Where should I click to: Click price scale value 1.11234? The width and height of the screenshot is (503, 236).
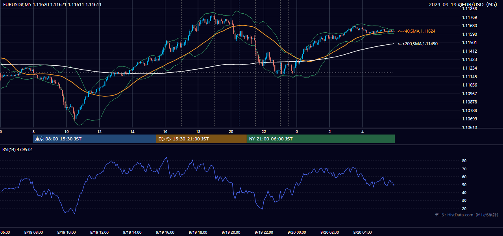click(x=470, y=68)
